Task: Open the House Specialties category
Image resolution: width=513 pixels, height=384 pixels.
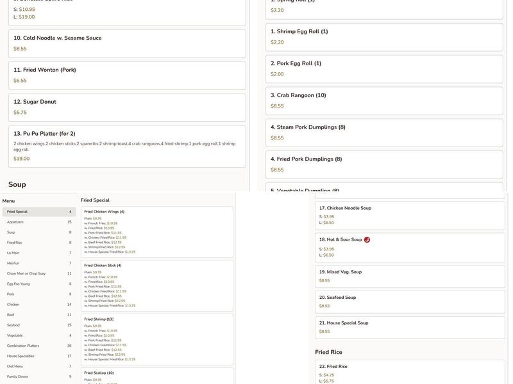Action: (x=38, y=356)
